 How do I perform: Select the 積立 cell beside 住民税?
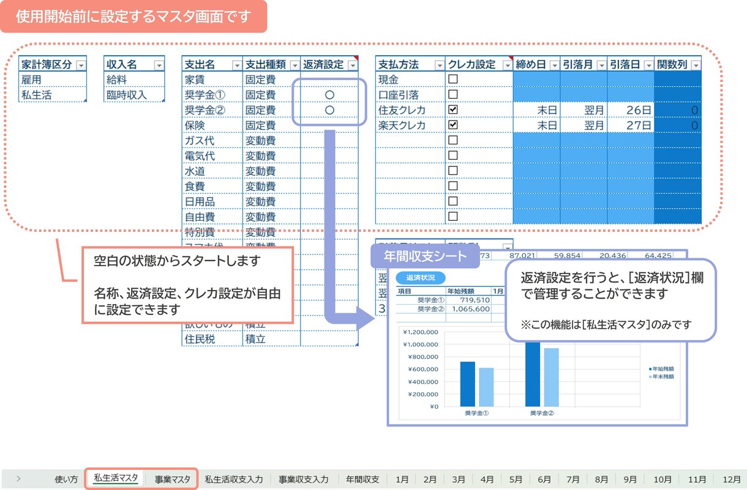click(271, 338)
